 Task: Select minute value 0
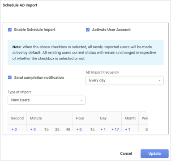point(33,129)
